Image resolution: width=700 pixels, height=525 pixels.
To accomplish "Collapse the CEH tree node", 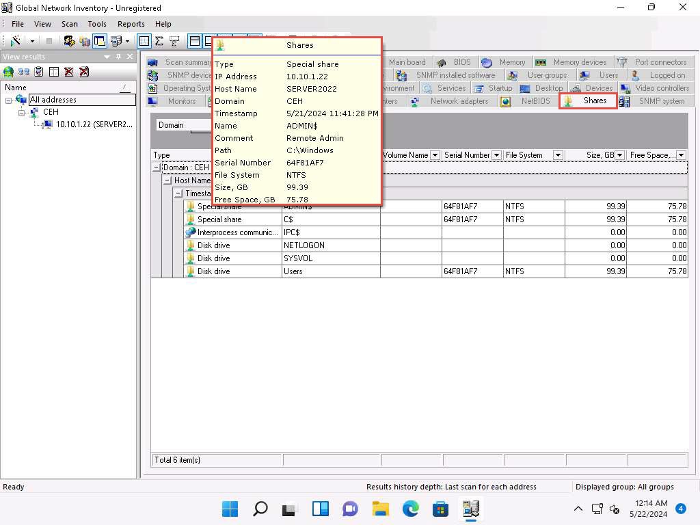I will (22, 112).
